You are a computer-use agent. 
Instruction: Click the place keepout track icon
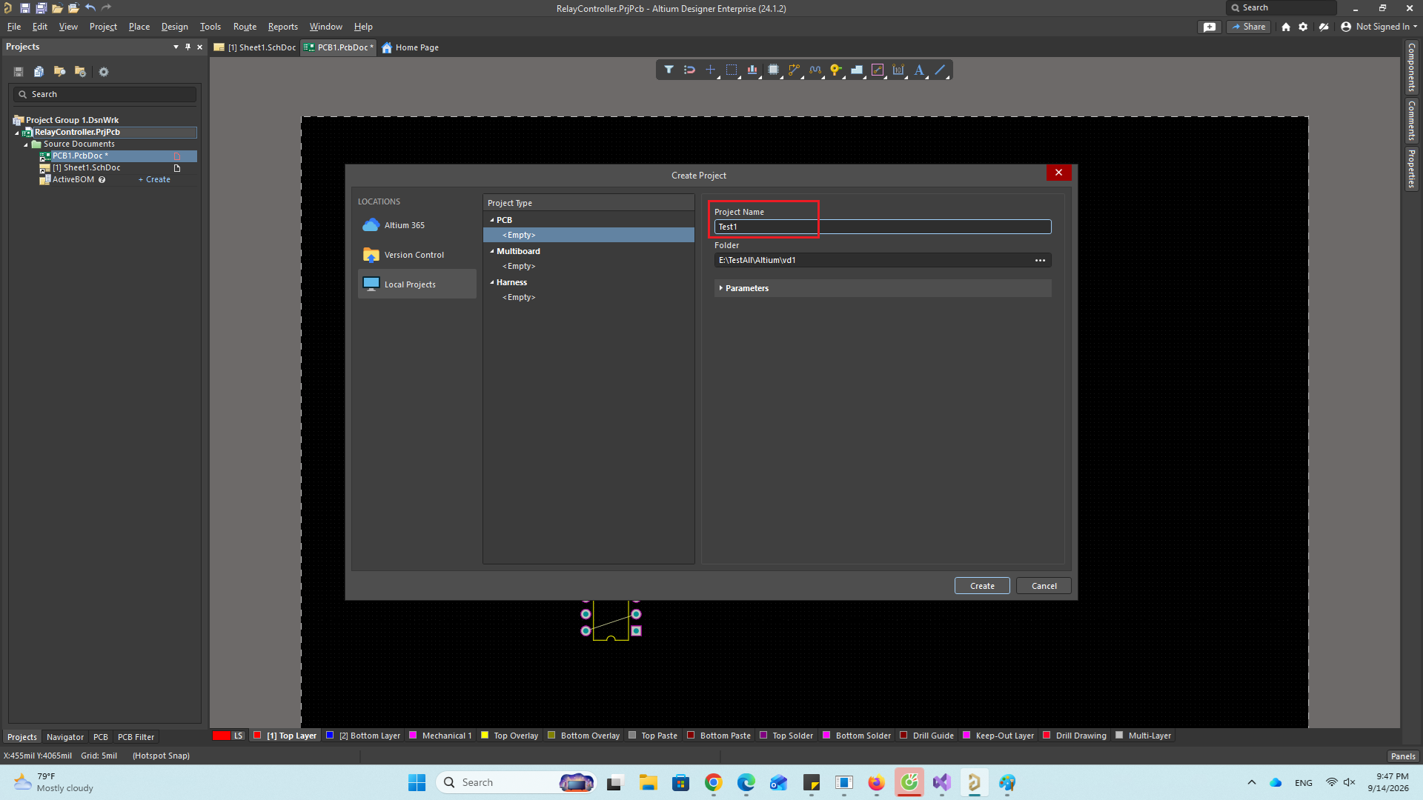point(878,70)
